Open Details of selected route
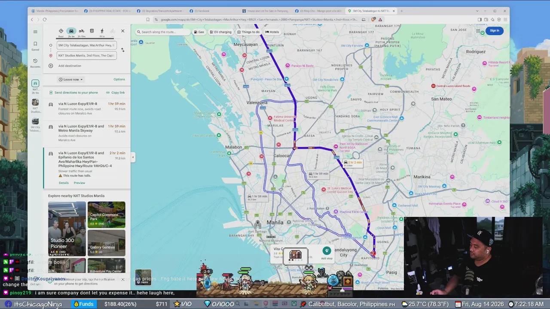The image size is (550, 309). (64, 183)
